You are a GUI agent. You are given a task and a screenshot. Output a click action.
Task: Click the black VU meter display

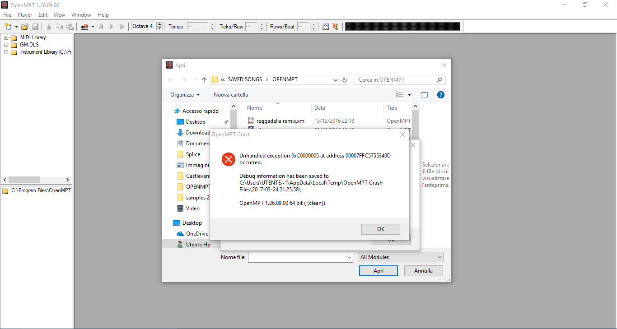[403, 27]
